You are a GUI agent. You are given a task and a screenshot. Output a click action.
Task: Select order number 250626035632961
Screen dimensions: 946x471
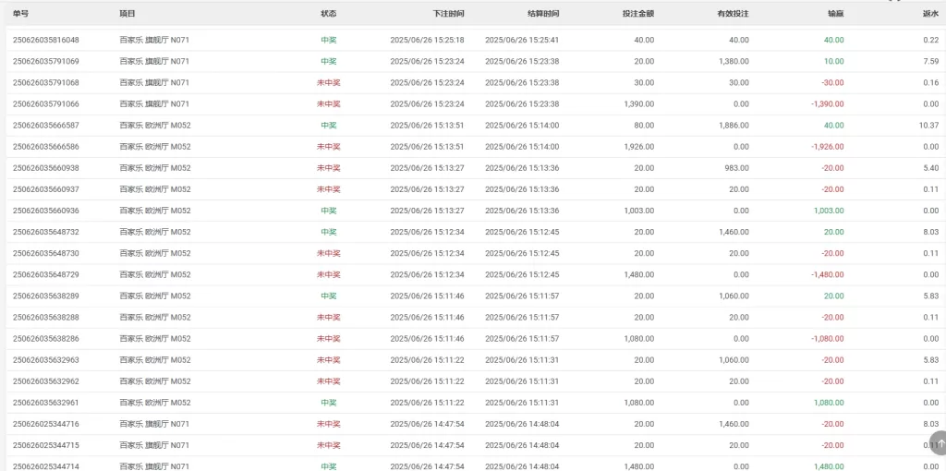tap(46, 403)
